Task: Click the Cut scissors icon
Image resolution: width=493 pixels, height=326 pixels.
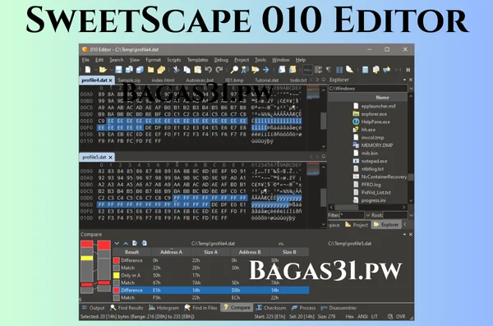Action: 176,70
